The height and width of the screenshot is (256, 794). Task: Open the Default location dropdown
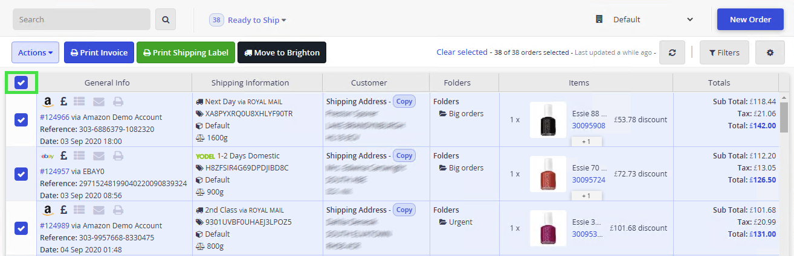(x=644, y=19)
